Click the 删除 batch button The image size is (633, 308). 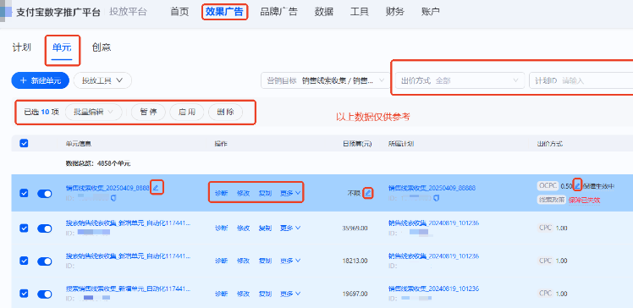(x=225, y=113)
